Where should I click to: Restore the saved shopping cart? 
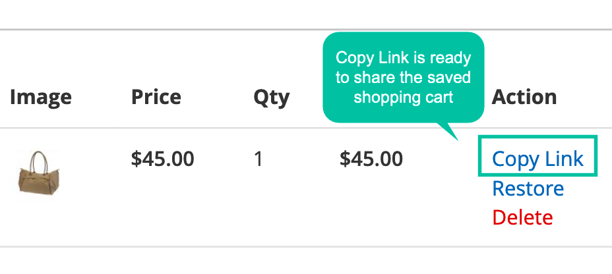click(528, 188)
